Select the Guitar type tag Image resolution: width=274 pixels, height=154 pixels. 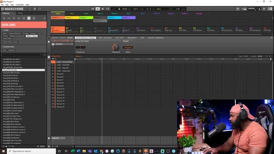[6, 36]
